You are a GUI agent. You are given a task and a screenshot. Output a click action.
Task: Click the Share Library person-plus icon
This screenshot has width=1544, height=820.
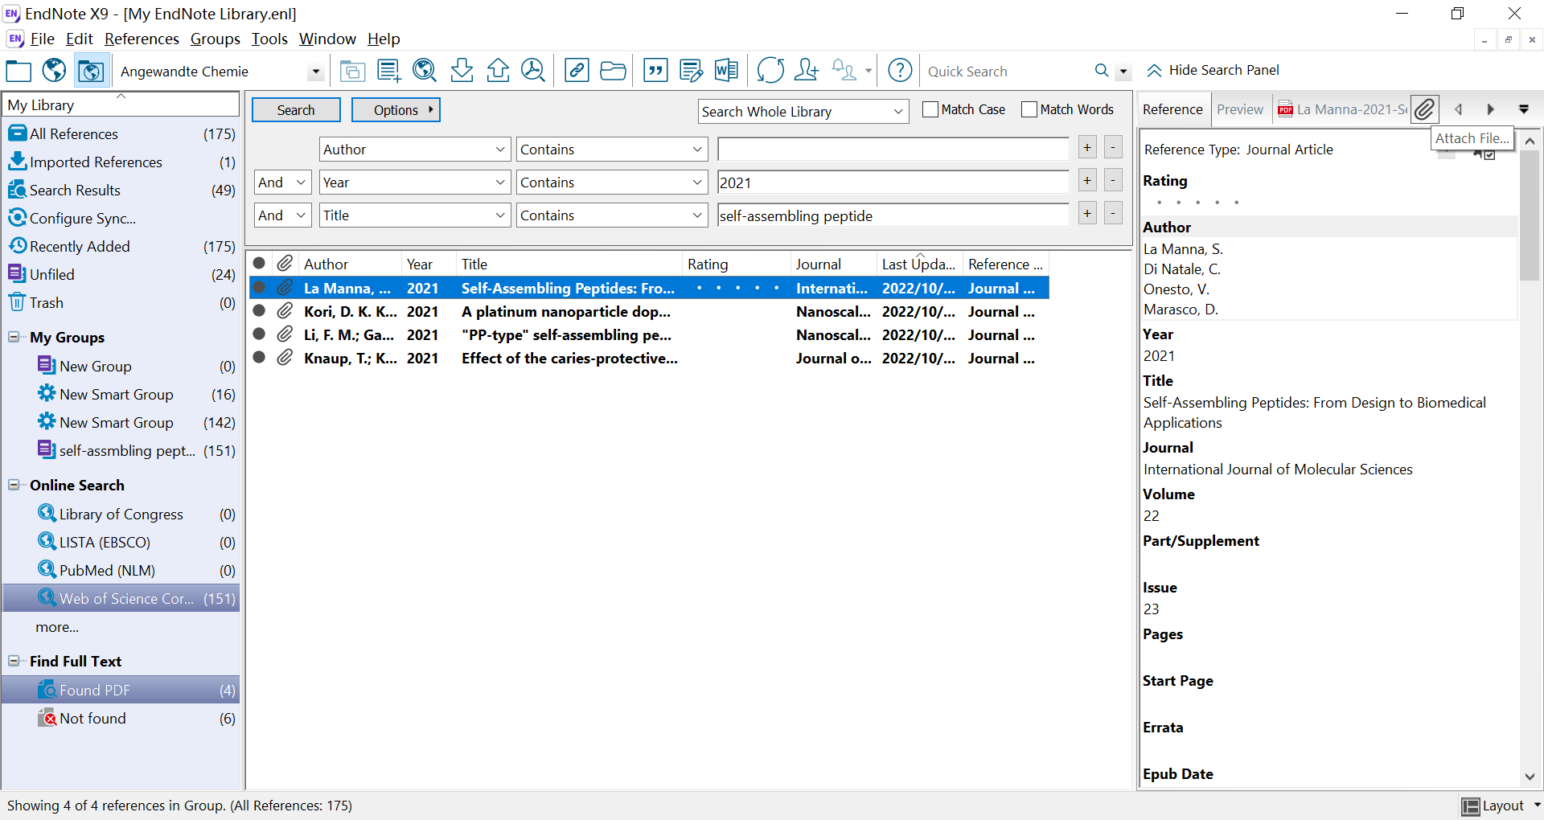tap(806, 71)
